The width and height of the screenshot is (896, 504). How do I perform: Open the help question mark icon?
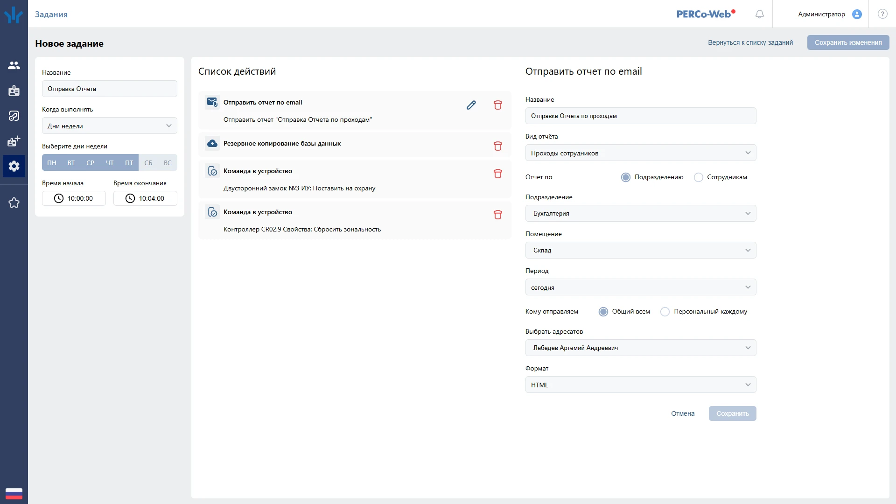point(882,14)
